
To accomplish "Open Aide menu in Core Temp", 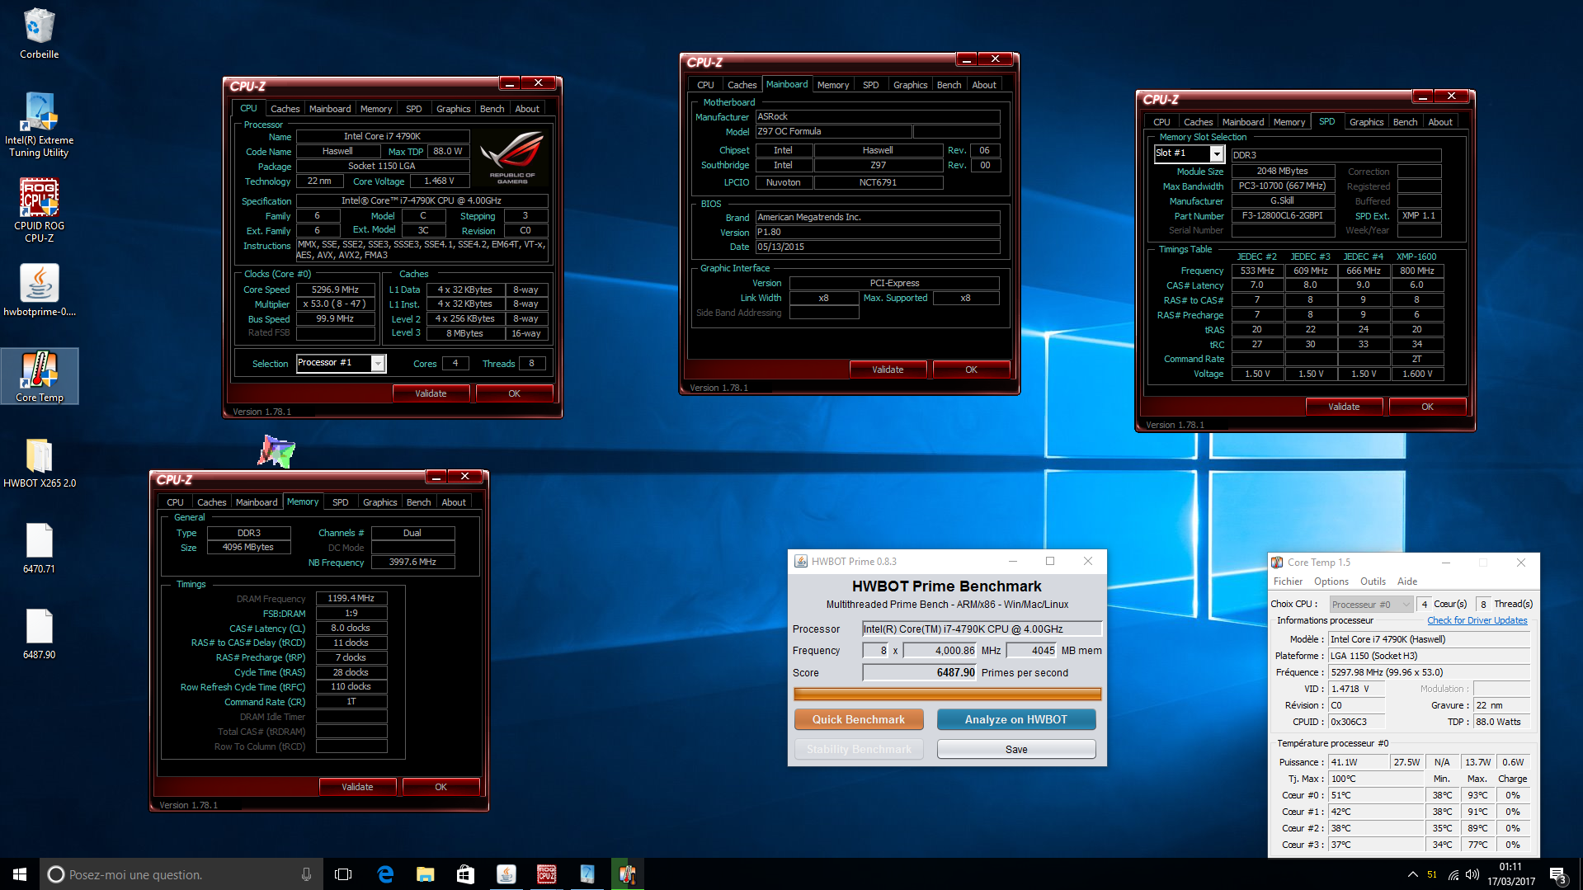I will point(1407,582).
